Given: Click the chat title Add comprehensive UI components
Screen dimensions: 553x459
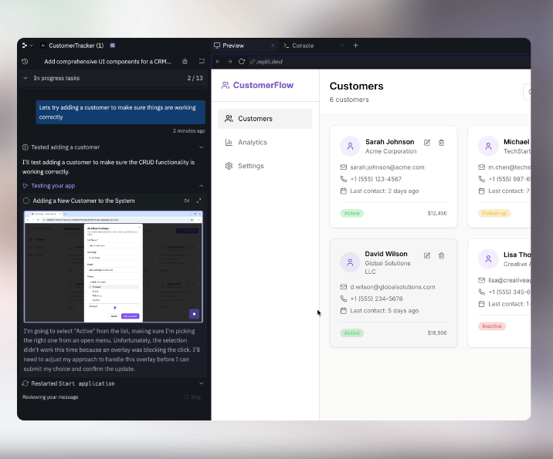Looking at the screenshot, I should point(107,62).
